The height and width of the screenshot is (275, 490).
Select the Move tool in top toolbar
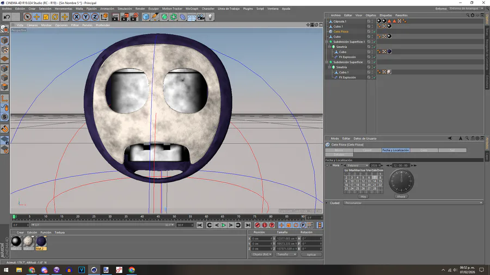pos(36,17)
